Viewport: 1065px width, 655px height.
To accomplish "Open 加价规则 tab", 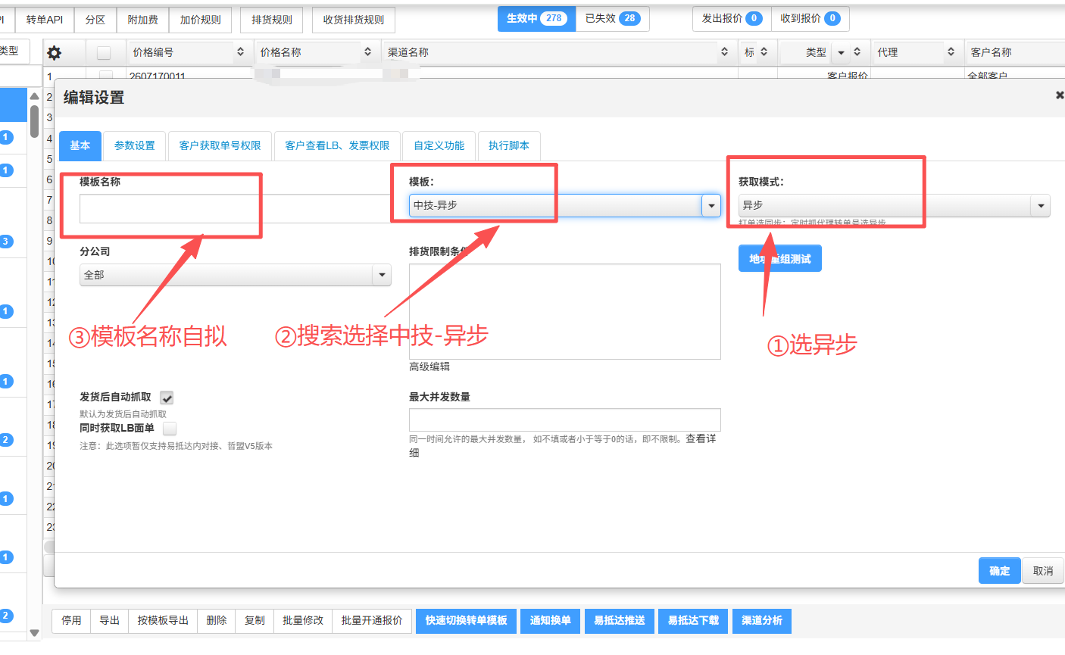I will click(x=201, y=20).
